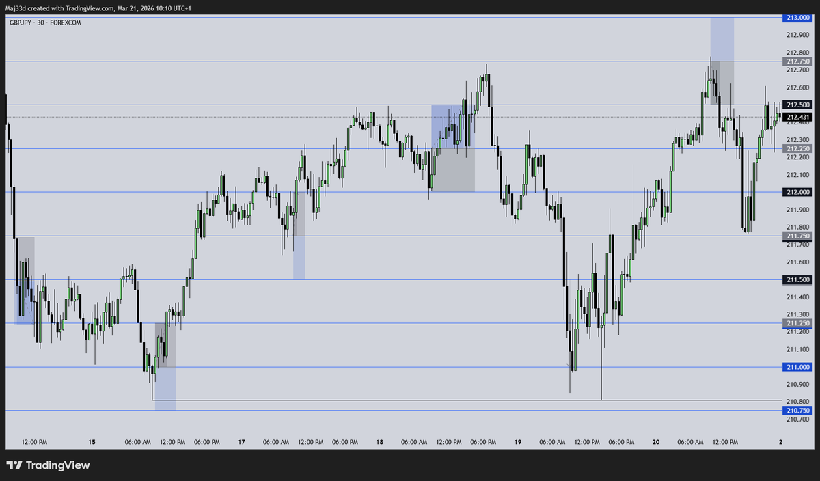Click the 212.800 axis value
Viewport: 820px width, 481px height.
tap(797, 53)
